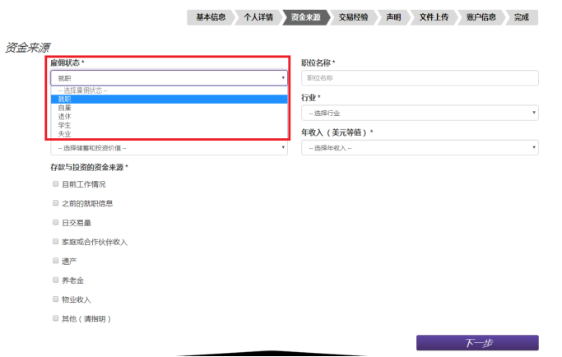Tick the 之前的就职信息 checkbox
The height and width of the screenshot is (357, 562).
point(56,203)
